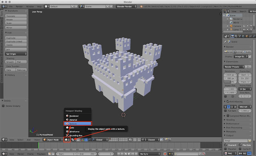Click the Duplicate Linked button
Viewport: 256px width, 156px height.
click(16, 42)
